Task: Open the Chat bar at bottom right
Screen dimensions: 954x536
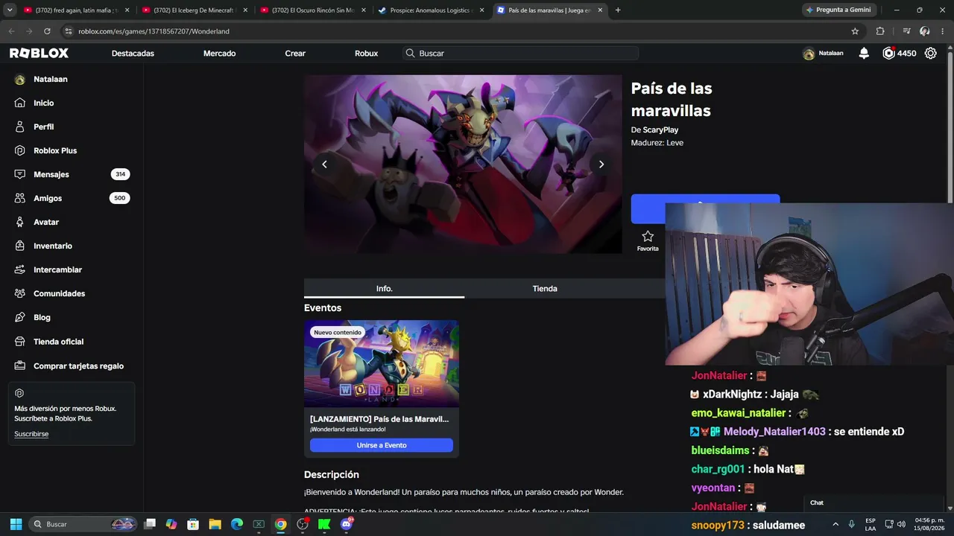Action: tap(874, 503)
